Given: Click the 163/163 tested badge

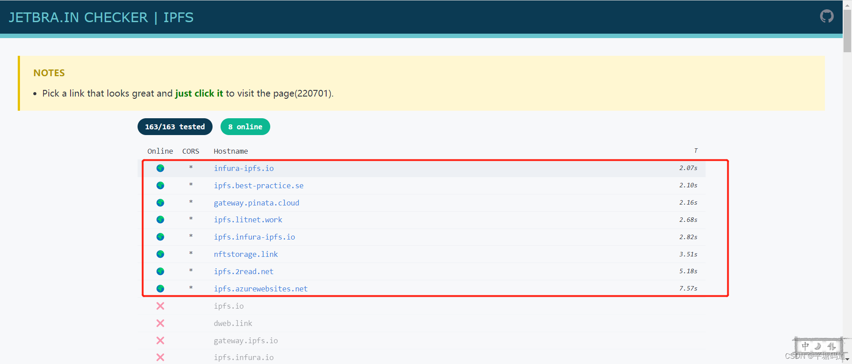Looking at the screenshot, I should click(x=175, y=127).
